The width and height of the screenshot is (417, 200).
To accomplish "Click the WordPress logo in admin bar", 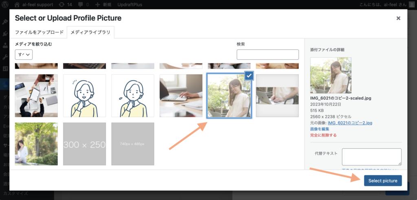I will [6, 4].
